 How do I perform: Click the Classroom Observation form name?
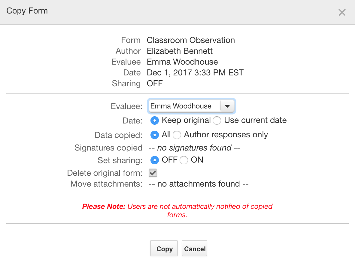coord(191,40)
